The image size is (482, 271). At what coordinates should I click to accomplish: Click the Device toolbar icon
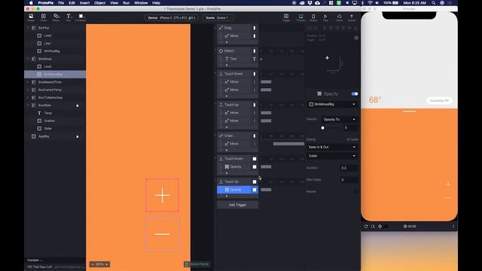click(313, 17)
